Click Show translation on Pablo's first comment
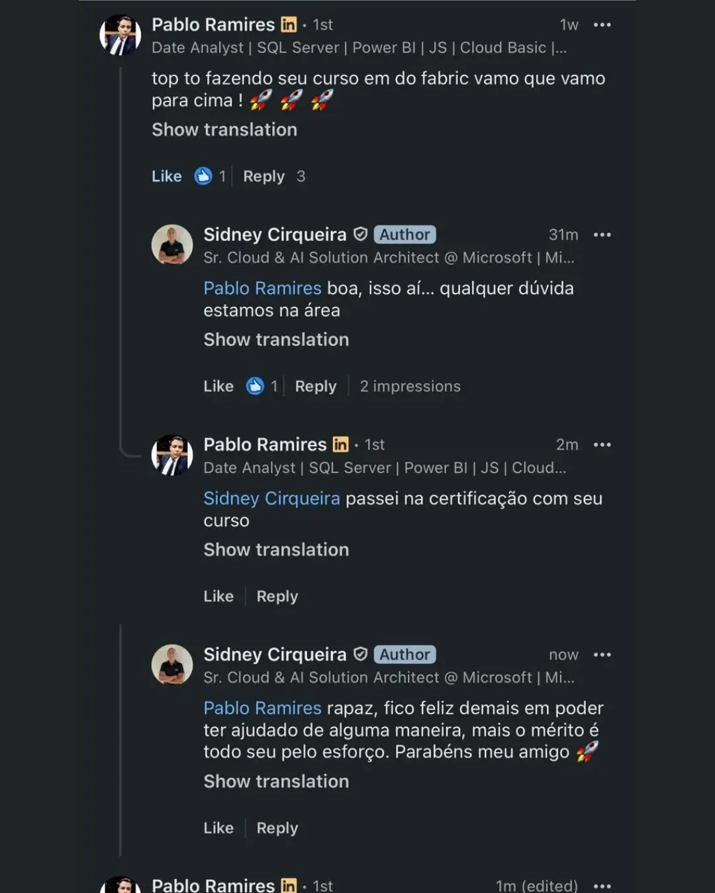Screen dimensions: 715x893 224,130
